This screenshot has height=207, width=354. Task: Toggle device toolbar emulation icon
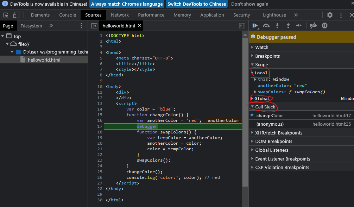click(x=16, y=15)
